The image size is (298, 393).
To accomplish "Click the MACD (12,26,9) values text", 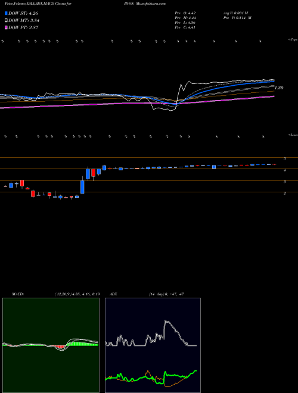I will pos(77,294).
